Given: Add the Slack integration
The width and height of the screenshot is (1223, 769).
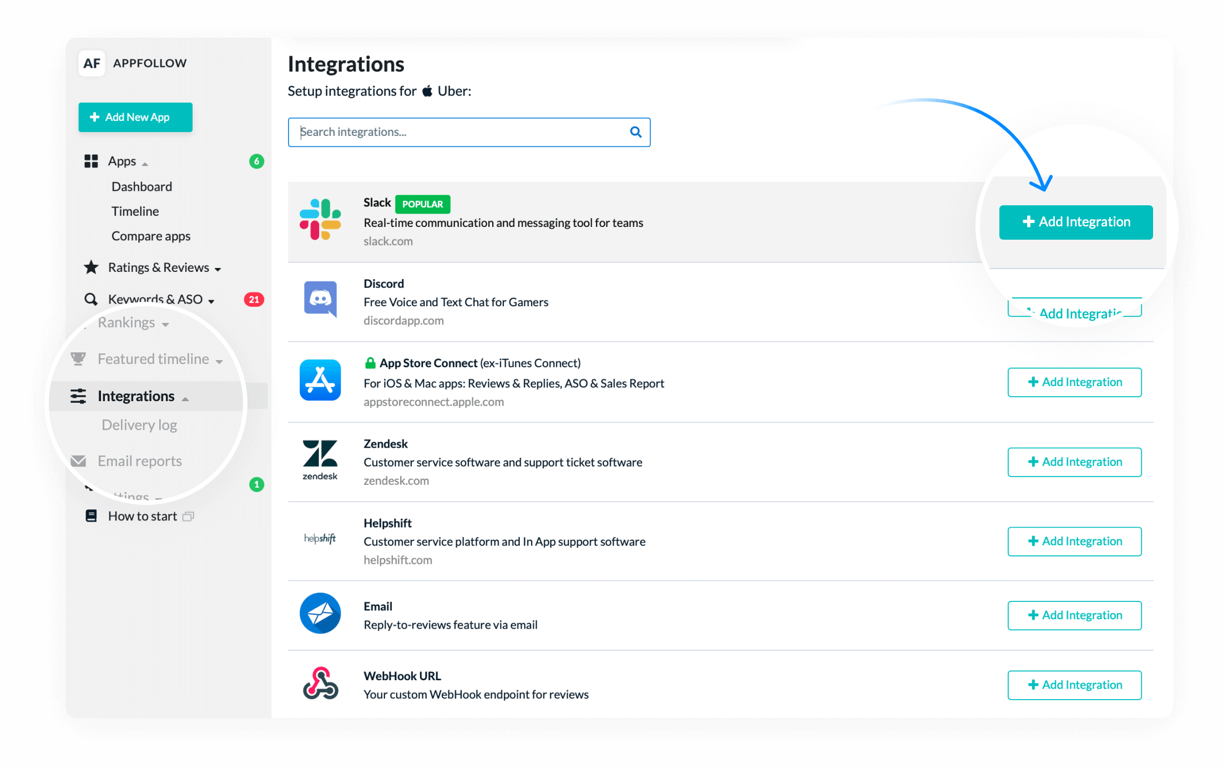Looking at the screenshot, I should pyautogui.click(x=1076, y=222).
